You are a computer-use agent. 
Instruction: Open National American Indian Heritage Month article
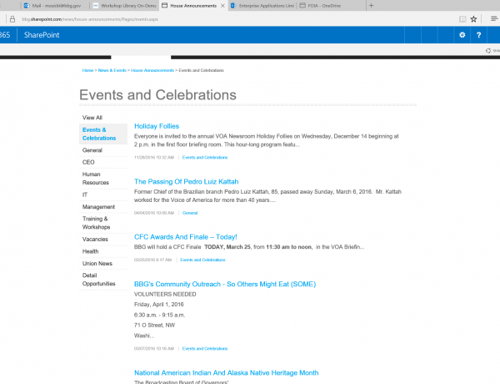227,373
